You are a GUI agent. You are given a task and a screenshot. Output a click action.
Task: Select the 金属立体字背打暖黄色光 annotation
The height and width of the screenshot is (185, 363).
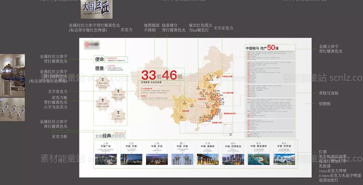[x=331, y=49]
